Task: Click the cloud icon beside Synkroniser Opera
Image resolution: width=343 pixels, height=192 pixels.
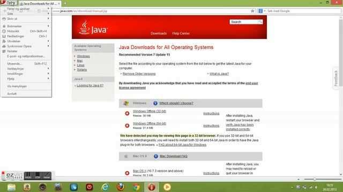Action: pyautogui.click(x=4, y=46)
